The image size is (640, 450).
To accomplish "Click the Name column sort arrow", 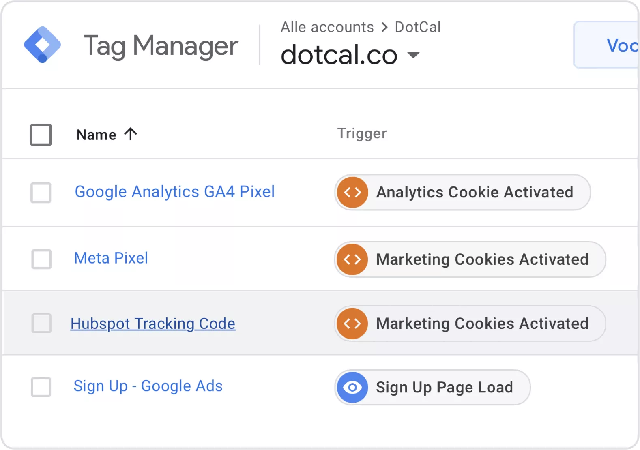I will (x=131, y=134).
